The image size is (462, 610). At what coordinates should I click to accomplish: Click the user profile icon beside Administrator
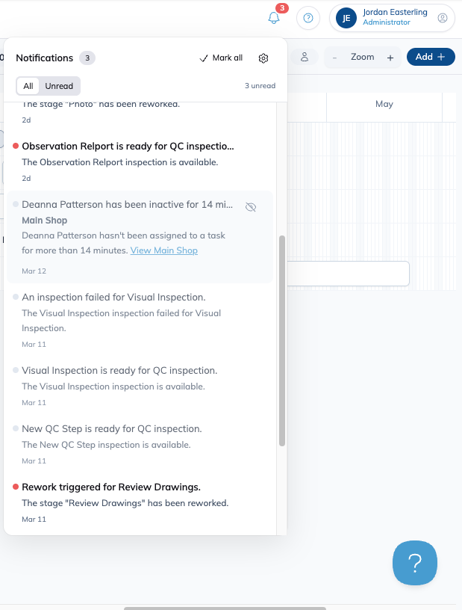pos(442,18)
